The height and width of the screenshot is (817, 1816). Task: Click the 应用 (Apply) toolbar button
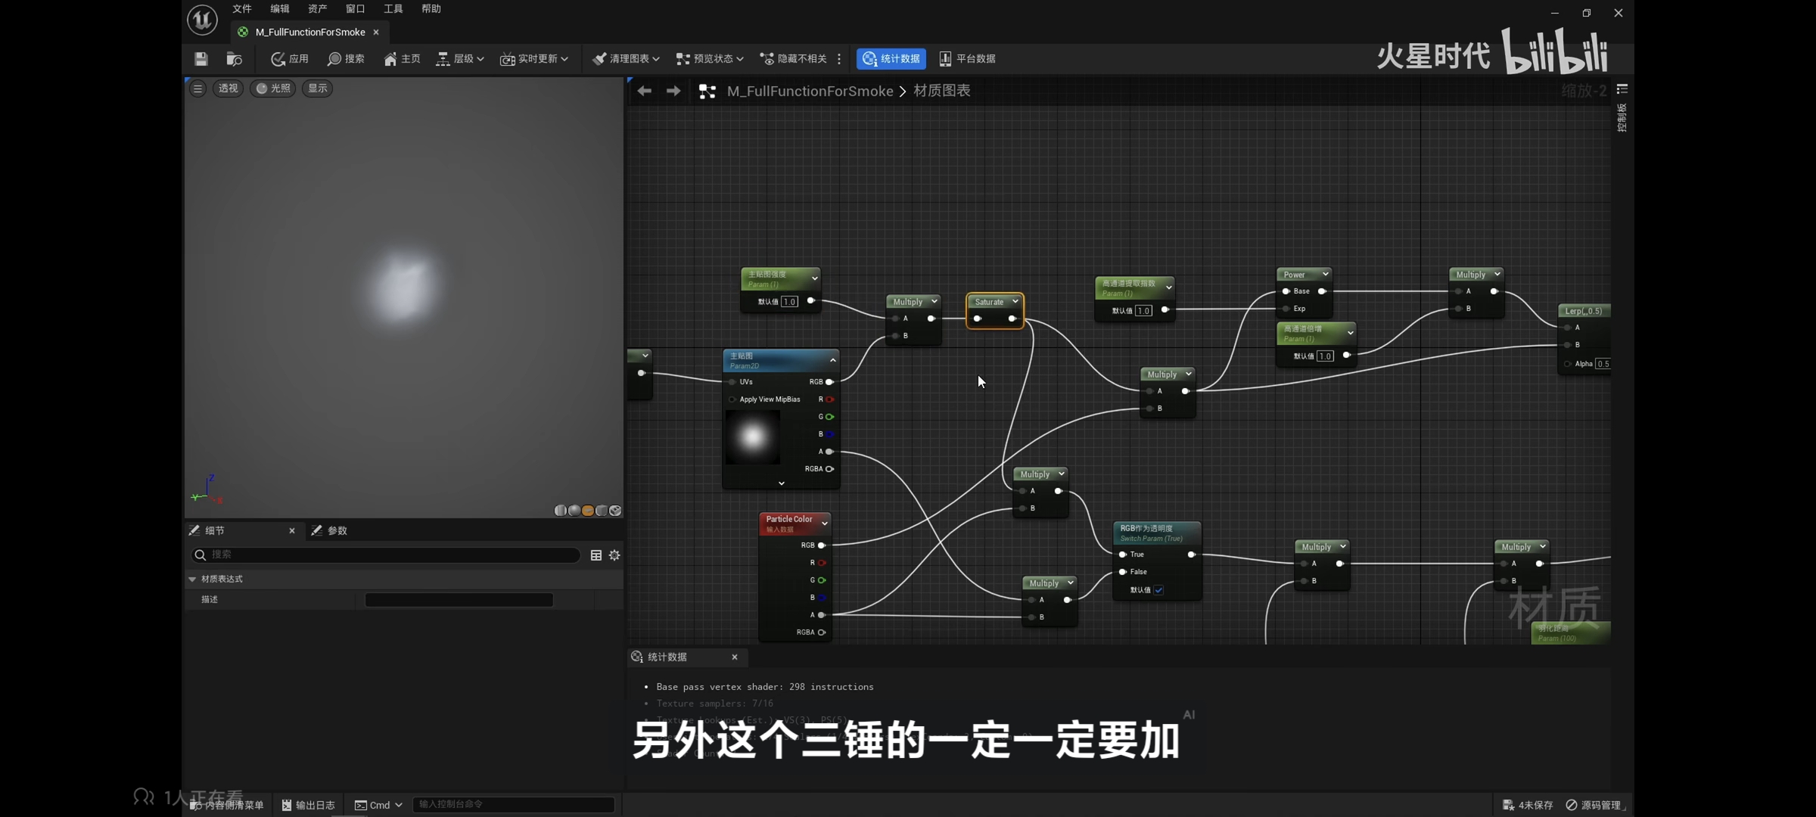tap(290, 58)
